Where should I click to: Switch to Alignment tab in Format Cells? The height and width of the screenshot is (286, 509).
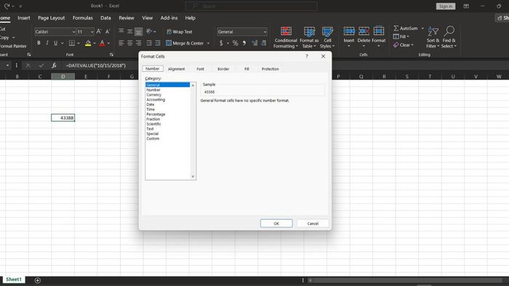coord(176,69)
